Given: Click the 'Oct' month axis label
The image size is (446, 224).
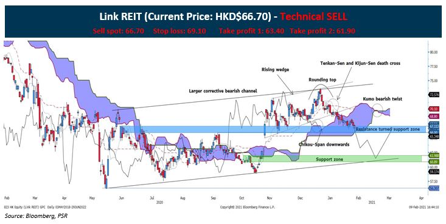Looking at the screenshot, I should click(242, 198).
